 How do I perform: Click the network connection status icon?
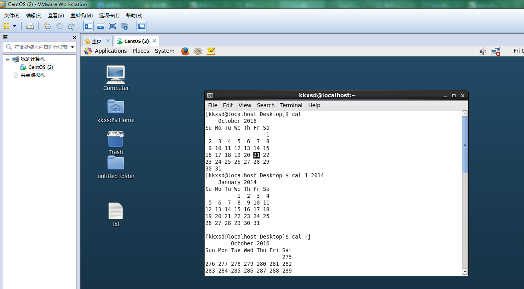(x=496, y=51)
